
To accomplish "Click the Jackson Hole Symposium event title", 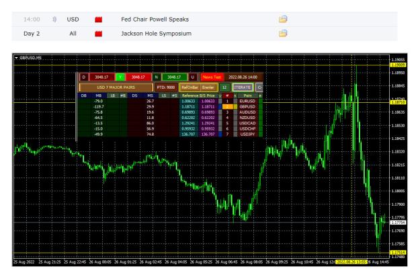I will point(156,34).
